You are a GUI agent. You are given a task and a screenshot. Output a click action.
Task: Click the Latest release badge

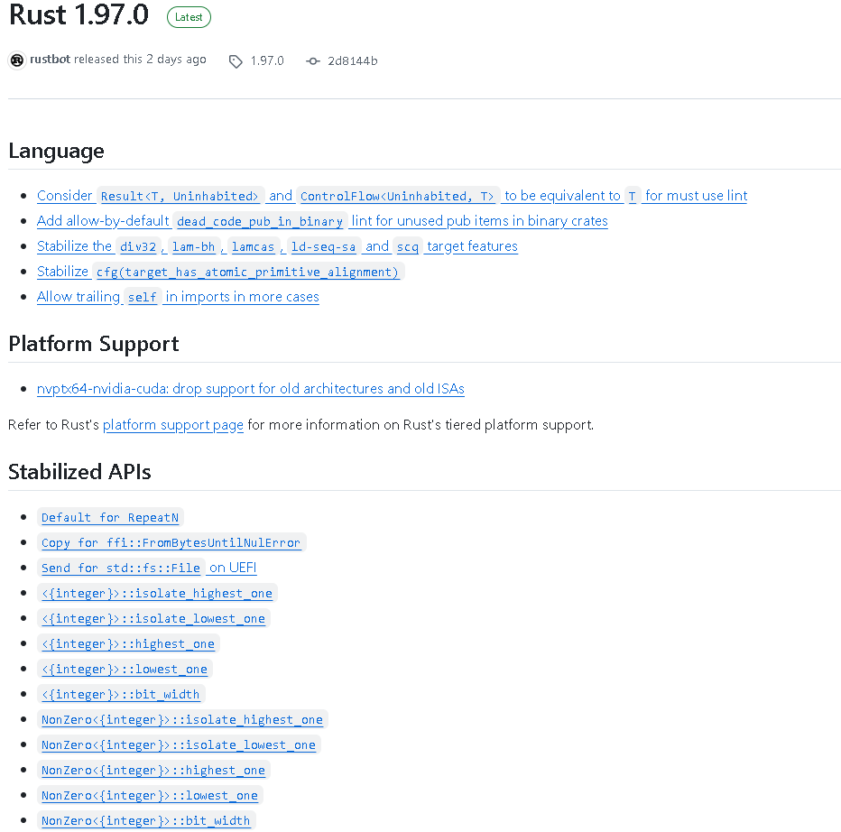click(189, 17)
